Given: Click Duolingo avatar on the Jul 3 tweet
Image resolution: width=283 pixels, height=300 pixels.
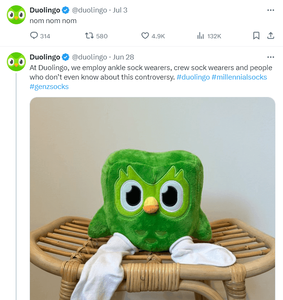Looking at the screenshot, I should (16, 15).
